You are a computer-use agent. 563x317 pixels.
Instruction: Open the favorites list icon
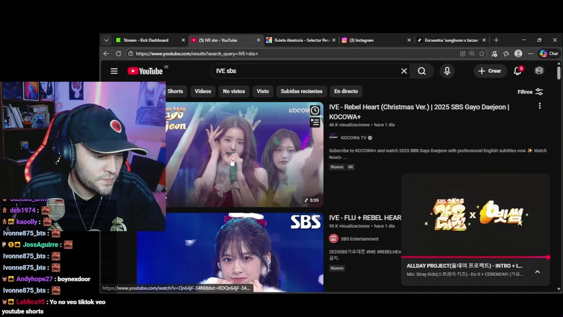point(506,53)
